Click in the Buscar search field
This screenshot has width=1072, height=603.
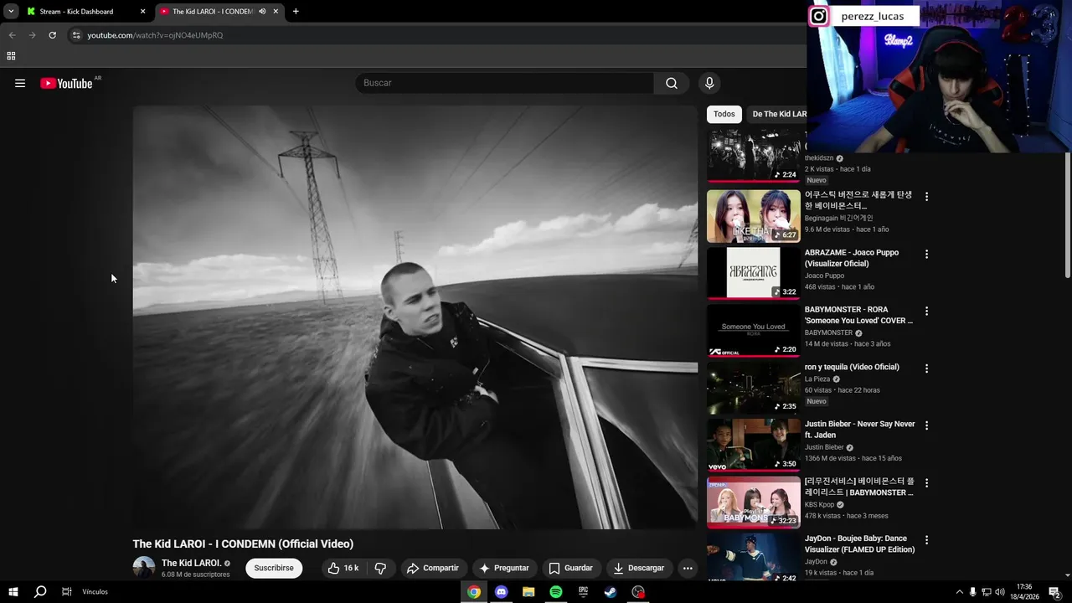click(504, 83)
